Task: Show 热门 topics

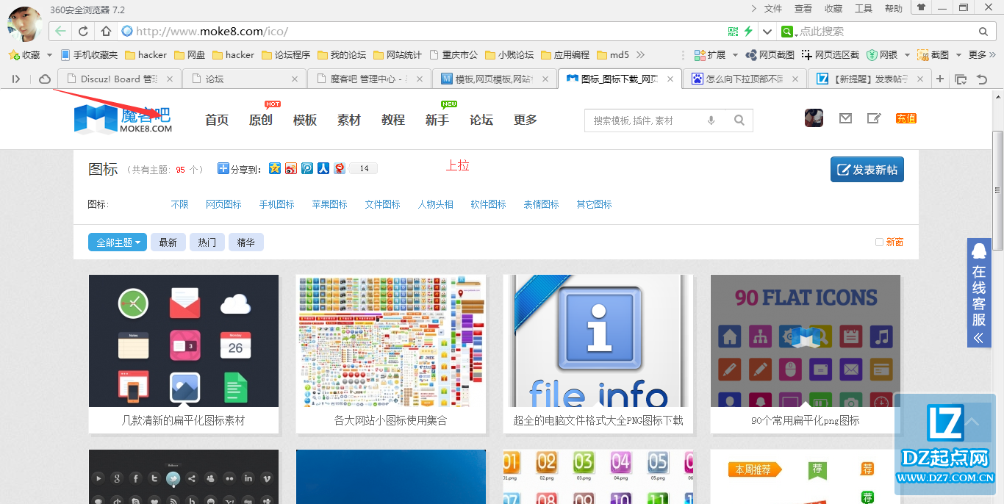Action: (207, 242)
